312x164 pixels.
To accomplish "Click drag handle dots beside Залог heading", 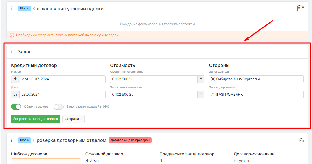I will (x=11, y=51).
